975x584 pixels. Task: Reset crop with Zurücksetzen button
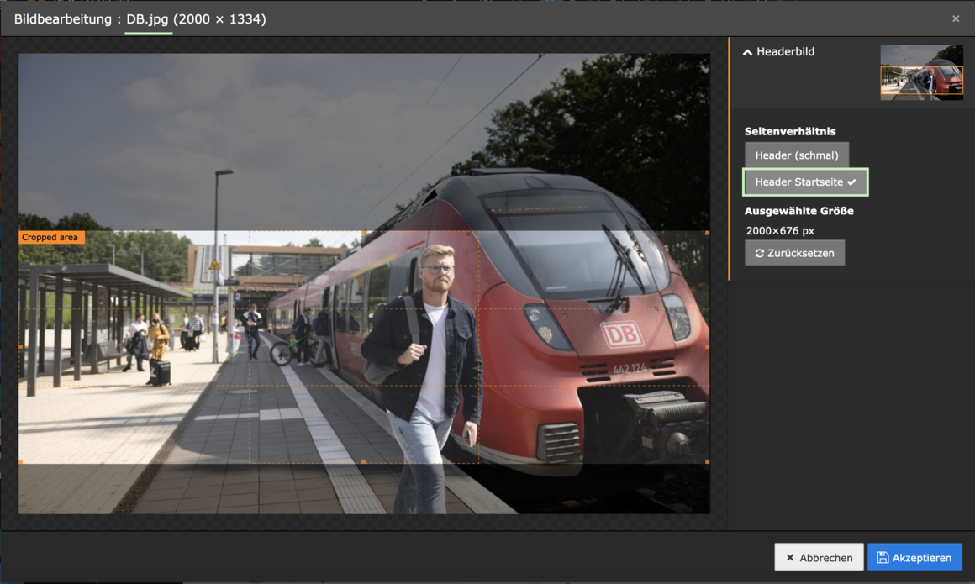tap(794, 253)
